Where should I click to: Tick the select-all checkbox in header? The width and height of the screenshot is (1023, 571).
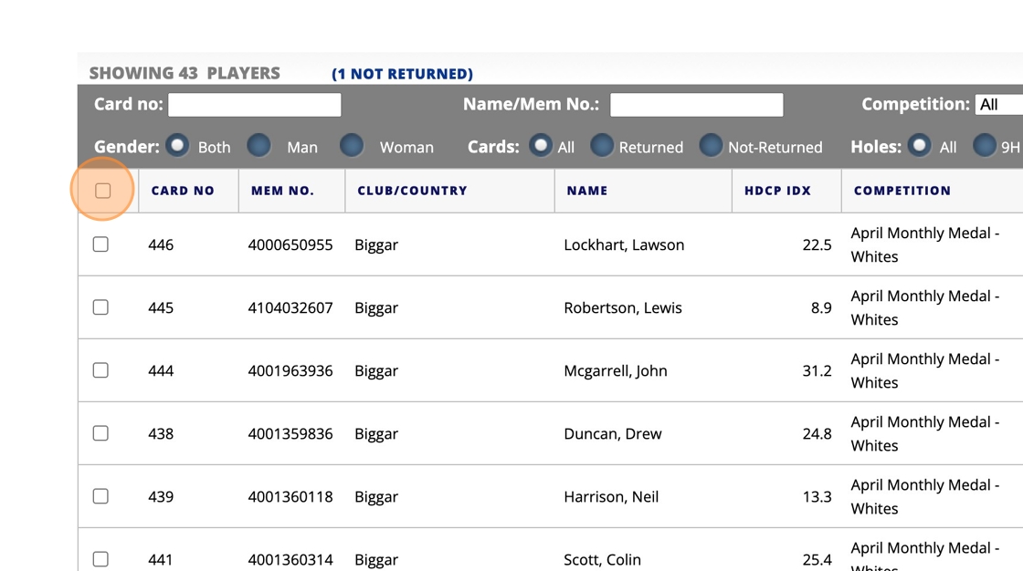coord(102,191)
